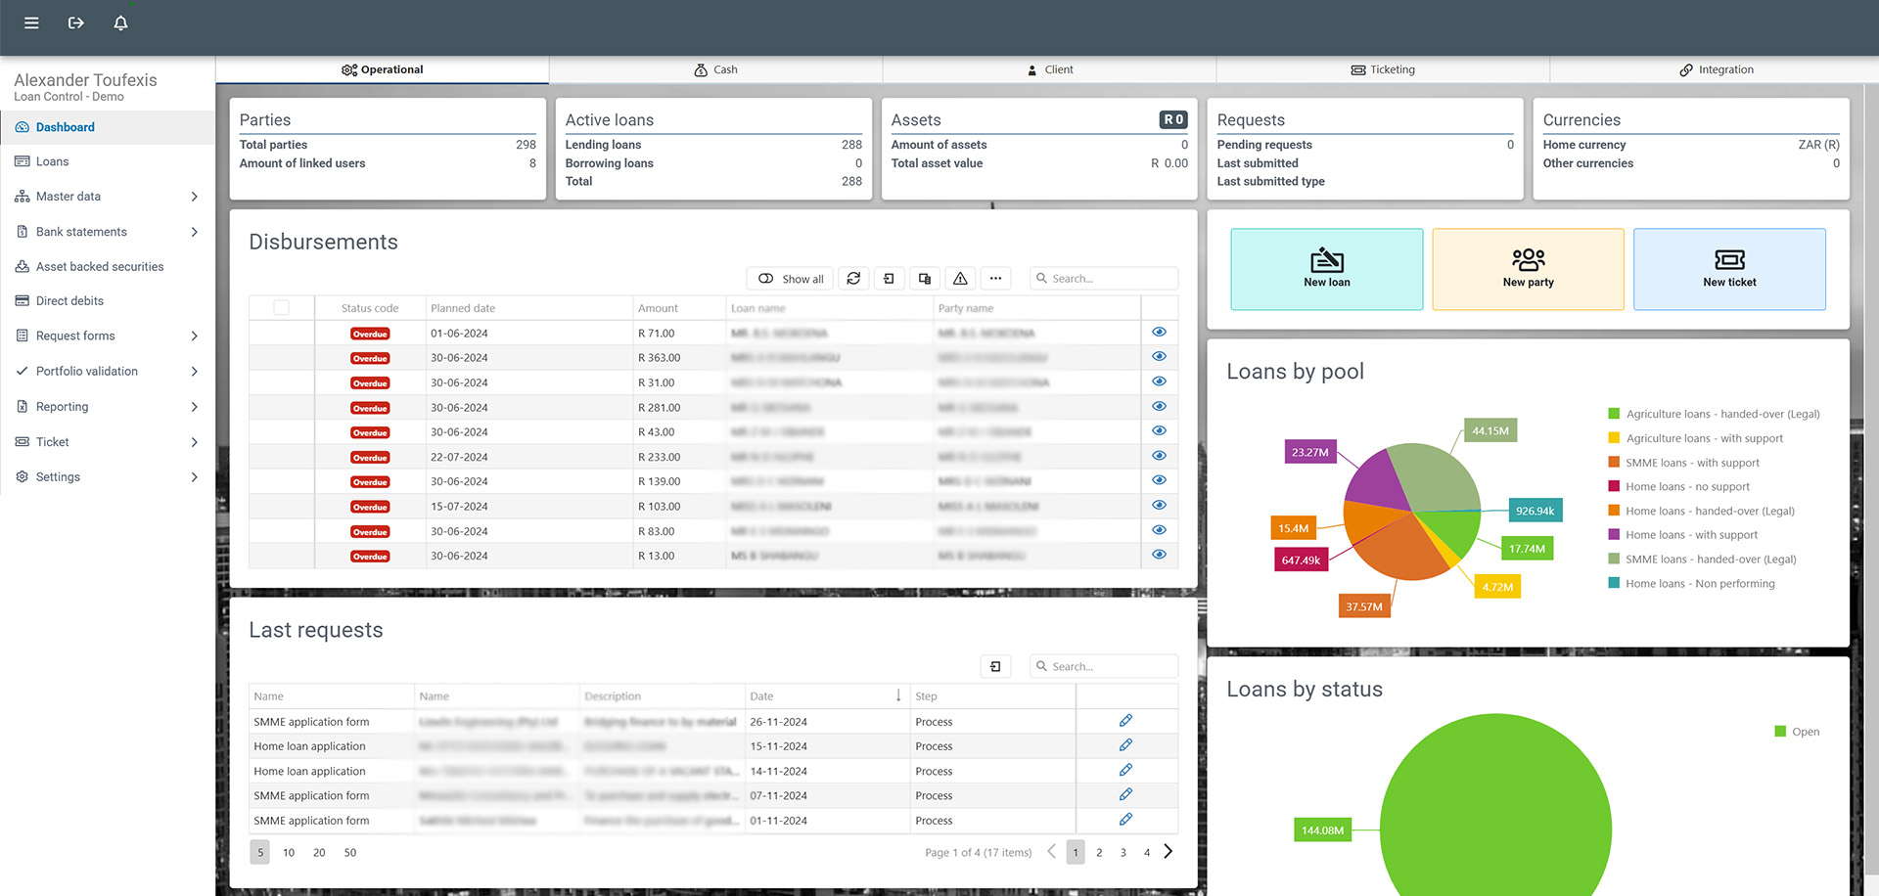Set page size to 50 items
Viewport: 1879px width, 896px height.
(350, 853)
